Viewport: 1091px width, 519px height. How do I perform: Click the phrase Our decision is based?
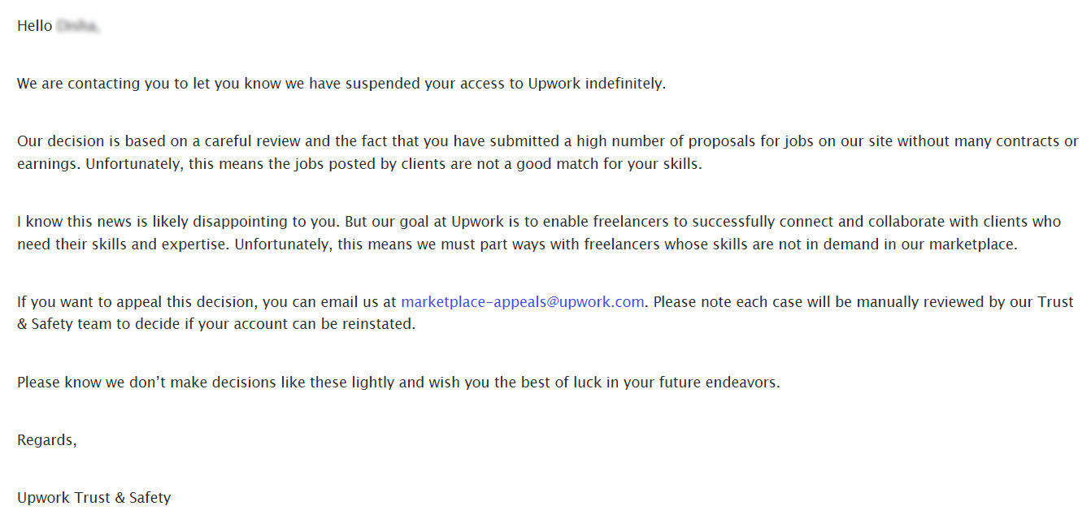tap(88, 141)
